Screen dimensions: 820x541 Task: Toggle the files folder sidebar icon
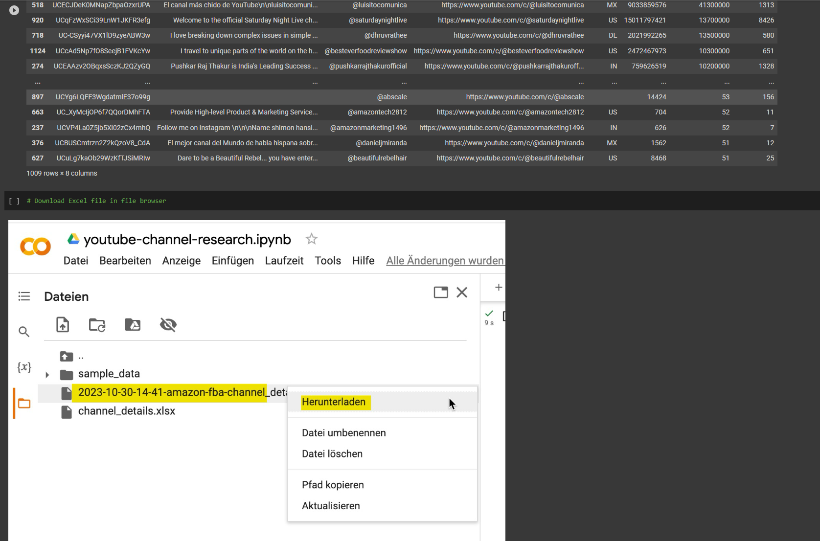coord(24,404)
